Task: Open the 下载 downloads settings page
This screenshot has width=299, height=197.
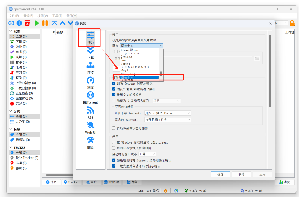Action: (x=90, y=53)
